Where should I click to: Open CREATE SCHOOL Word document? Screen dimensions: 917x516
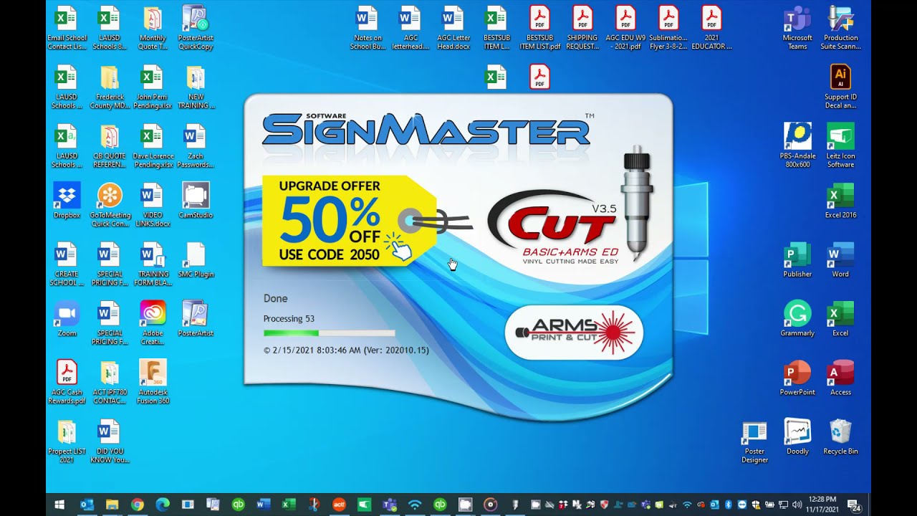(x=67, y=265)
